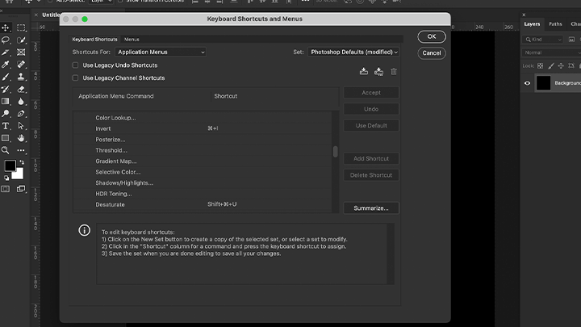581x327 pixels.
Task: Select the Rectangular Marquee tool
Action: tap(21, 27)
